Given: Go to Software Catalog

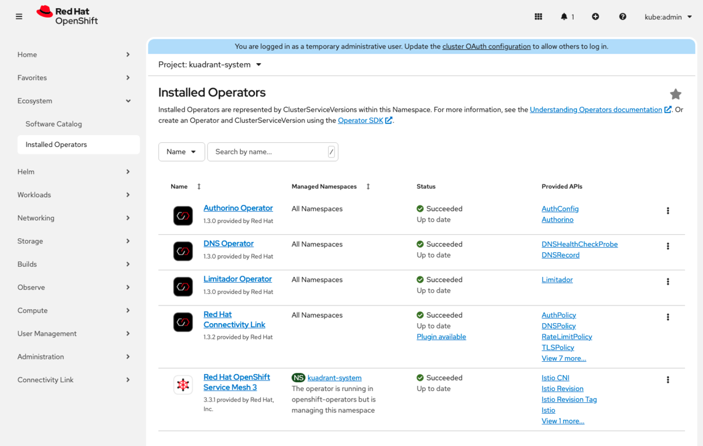Looking at the screenshot, I should (x=79, y=124).
